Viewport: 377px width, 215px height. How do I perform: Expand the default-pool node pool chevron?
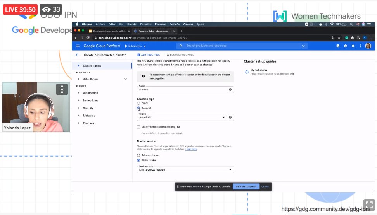(x=125, y=79)
